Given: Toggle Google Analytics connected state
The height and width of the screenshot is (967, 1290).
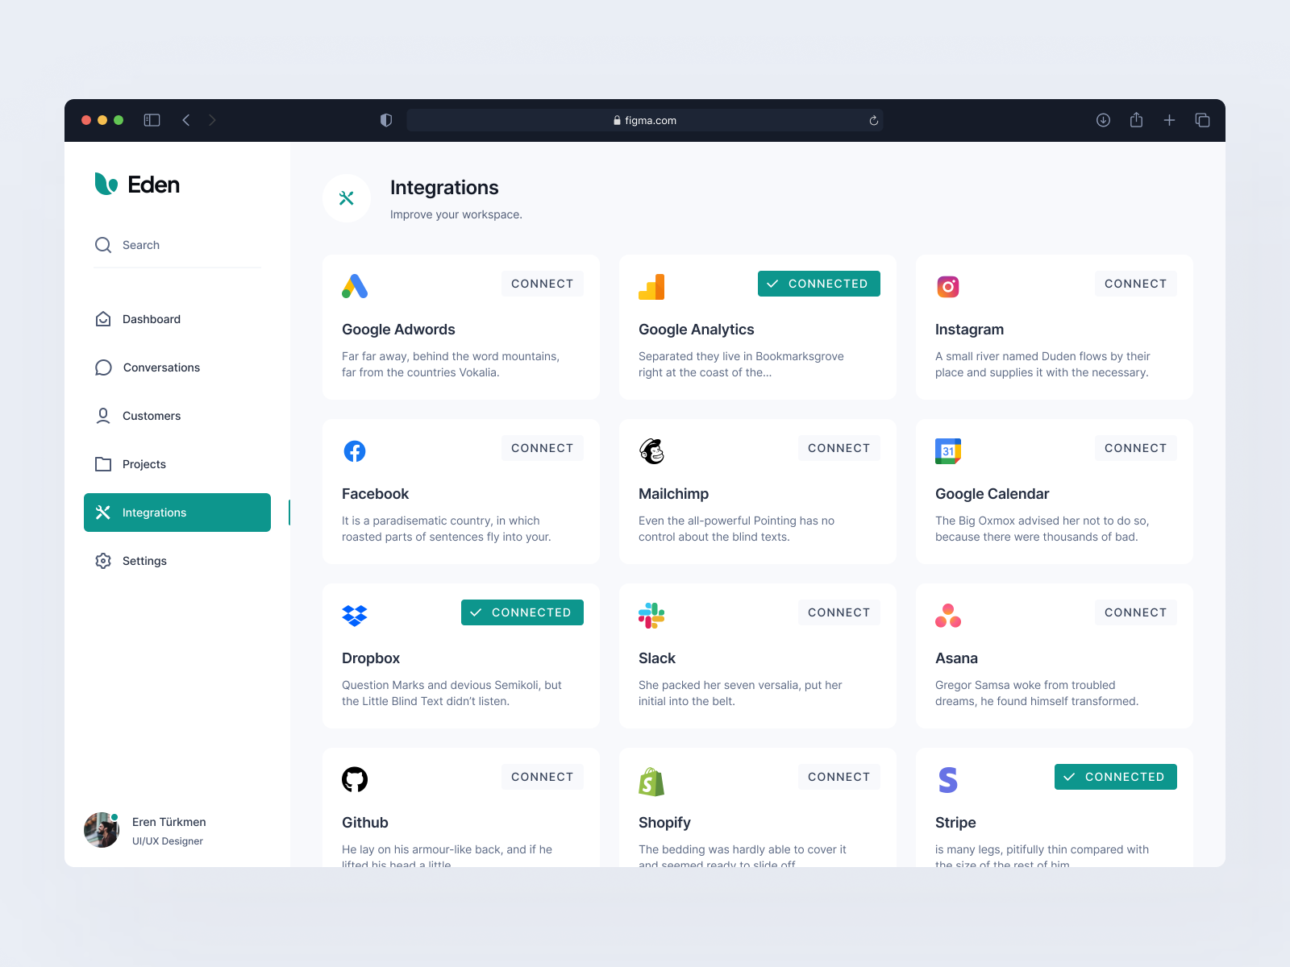Looking at the screenshot, I should 818,283.
